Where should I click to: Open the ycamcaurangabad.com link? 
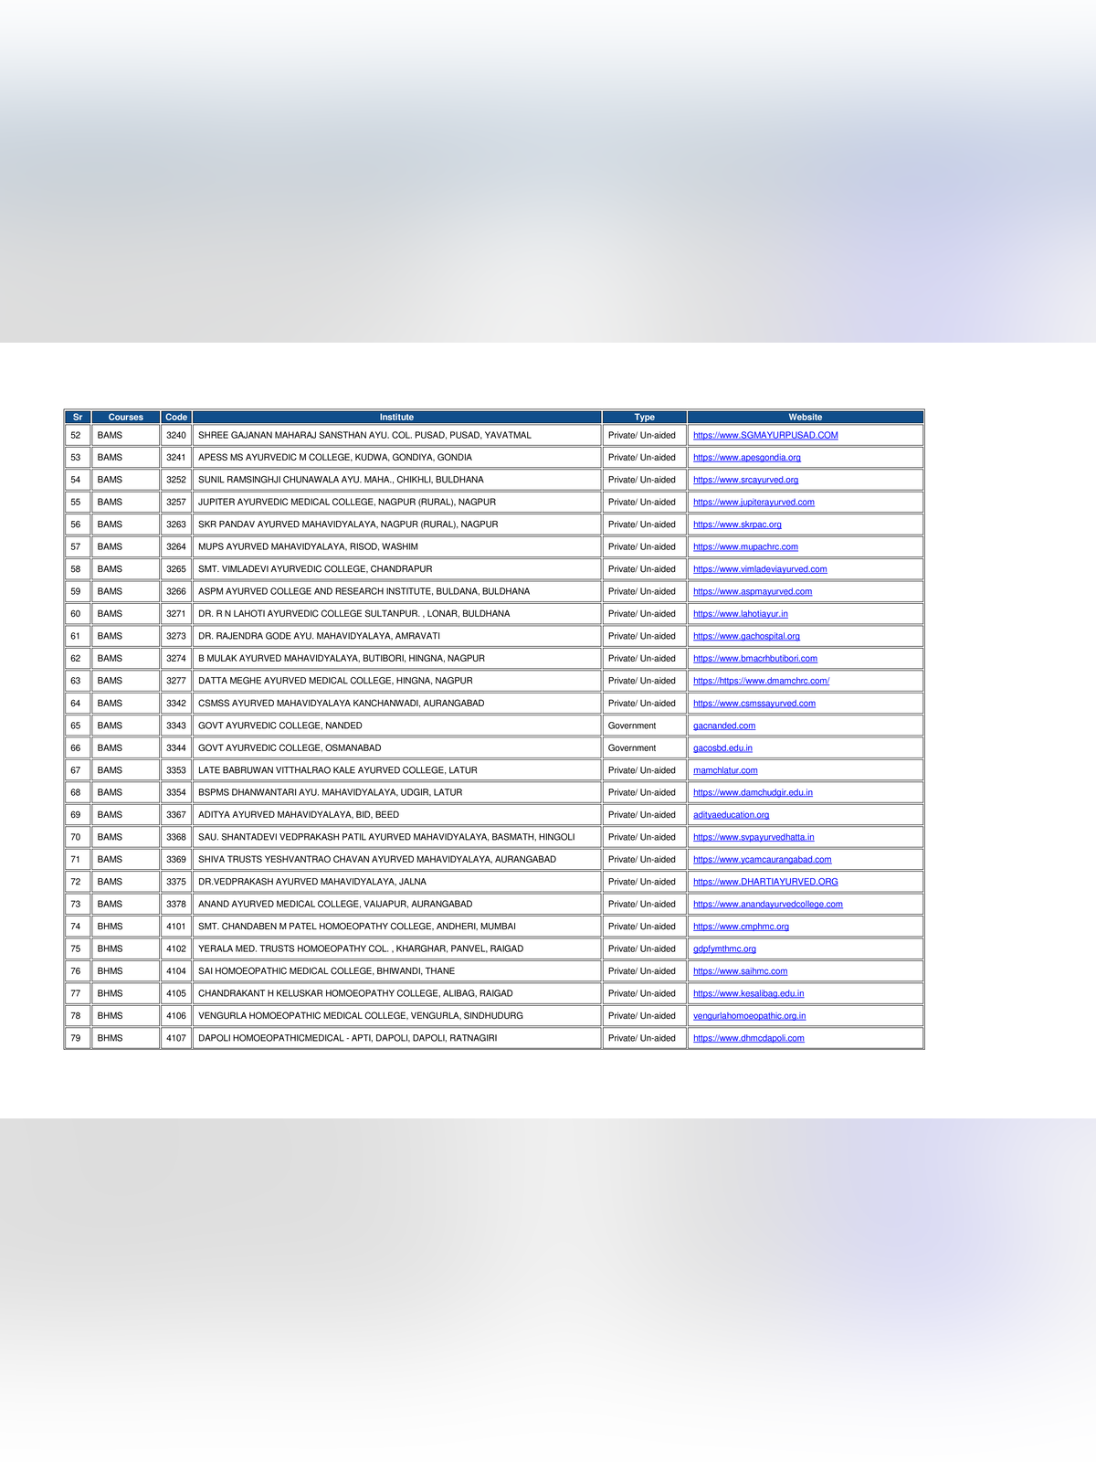click(763, 860)
